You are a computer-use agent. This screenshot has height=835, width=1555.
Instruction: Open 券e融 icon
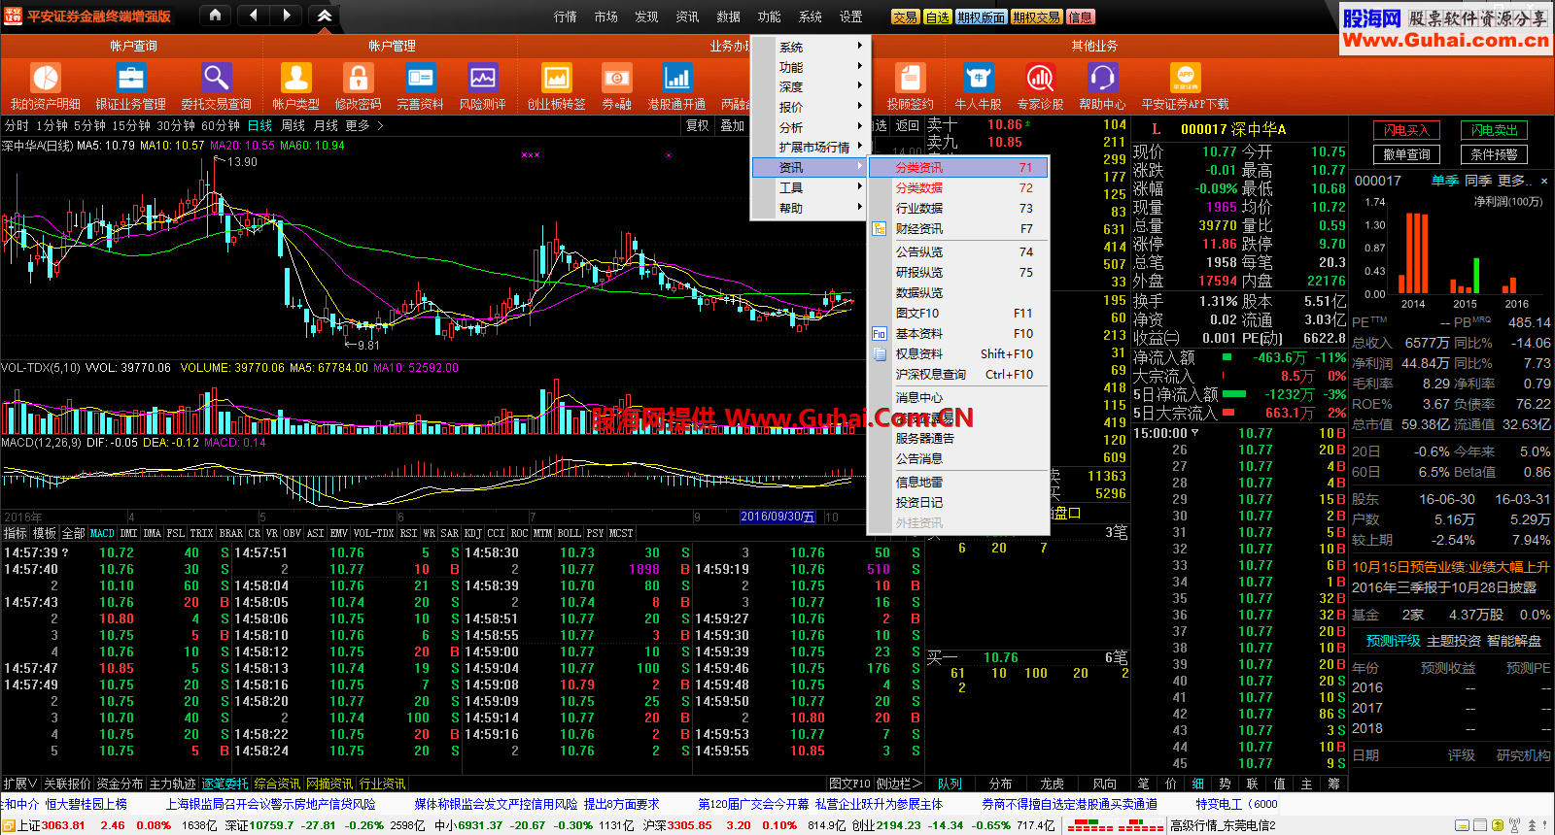[617, 78]
